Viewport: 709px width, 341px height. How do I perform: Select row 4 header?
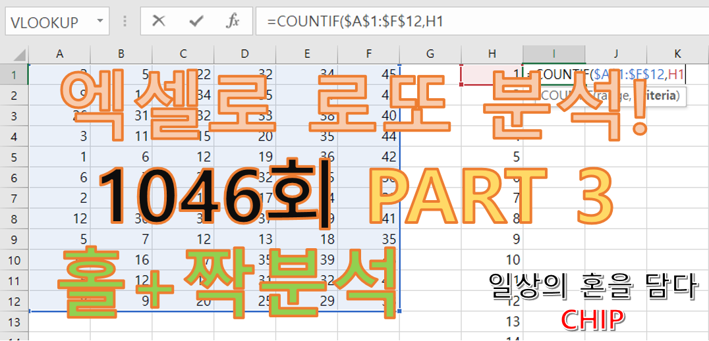coord(14,136)
